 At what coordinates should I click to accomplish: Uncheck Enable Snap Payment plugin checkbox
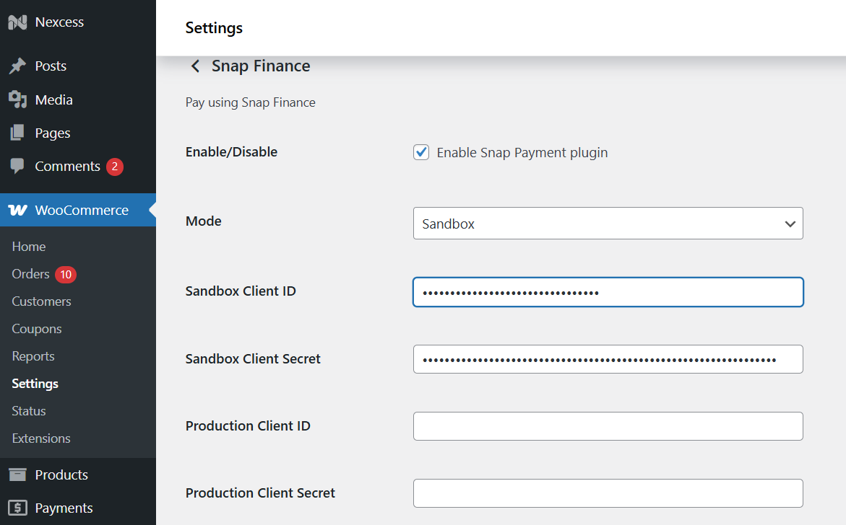421,152
